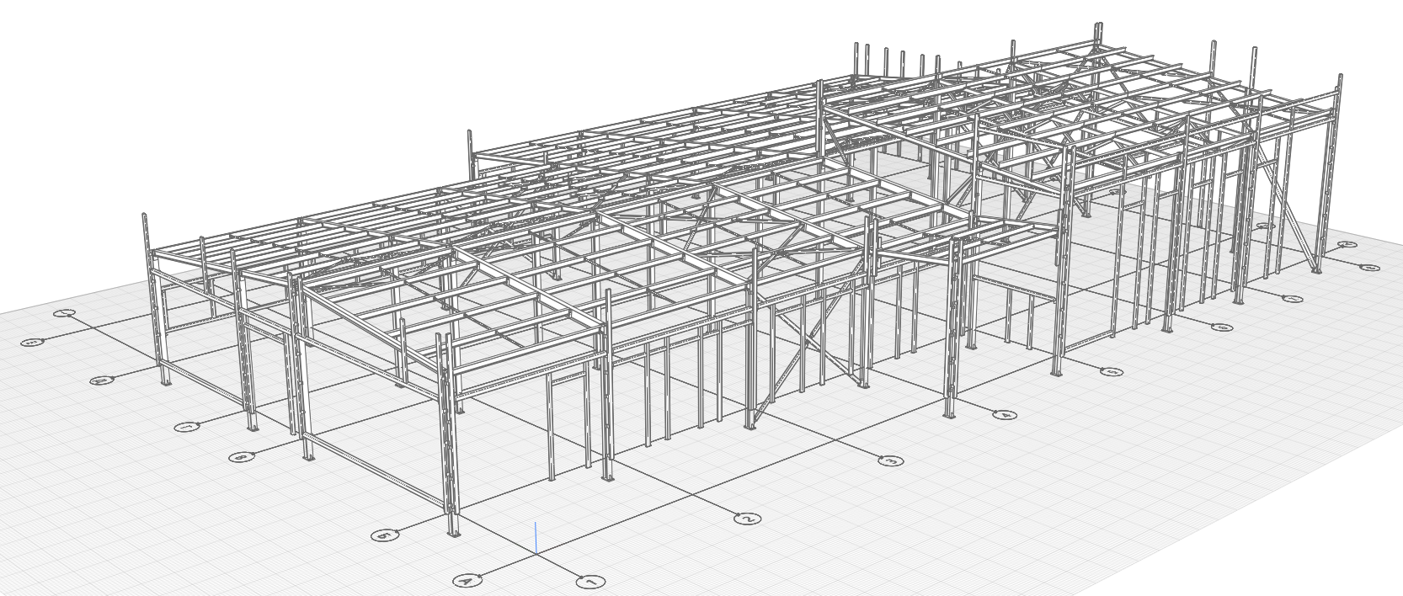This screenshot has height=596, width=1403.
Task: Select grid axis bubble labeled Б
Action: pos(384,535)
